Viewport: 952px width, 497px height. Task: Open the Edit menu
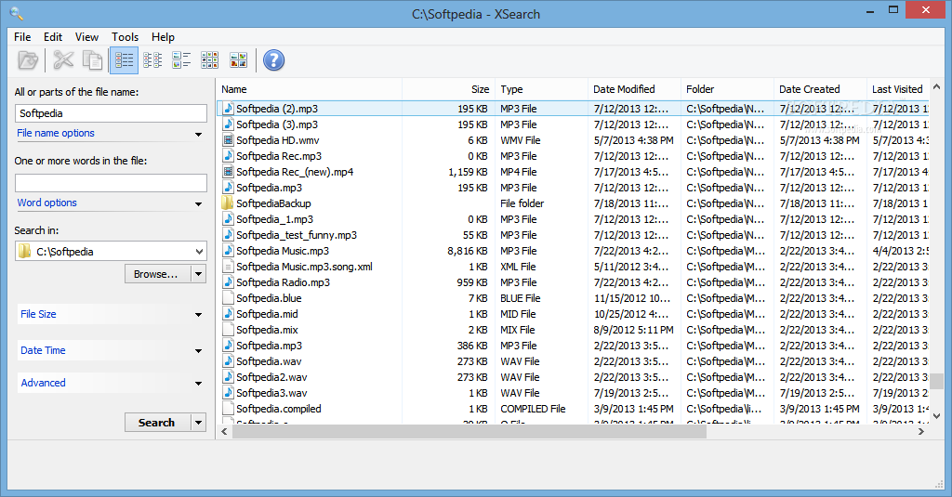(53, 36)
